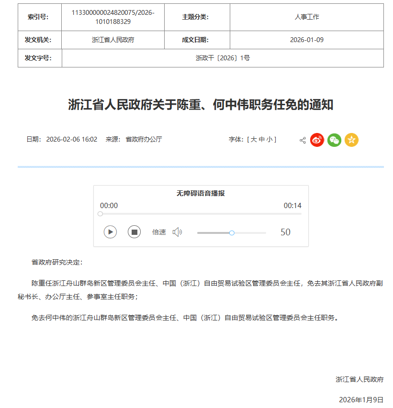Click the 人事工作 topic category cell

tap(307, 17)
